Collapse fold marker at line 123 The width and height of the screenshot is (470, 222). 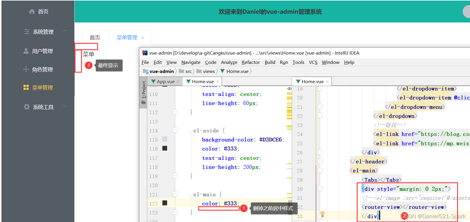(175, 212)
